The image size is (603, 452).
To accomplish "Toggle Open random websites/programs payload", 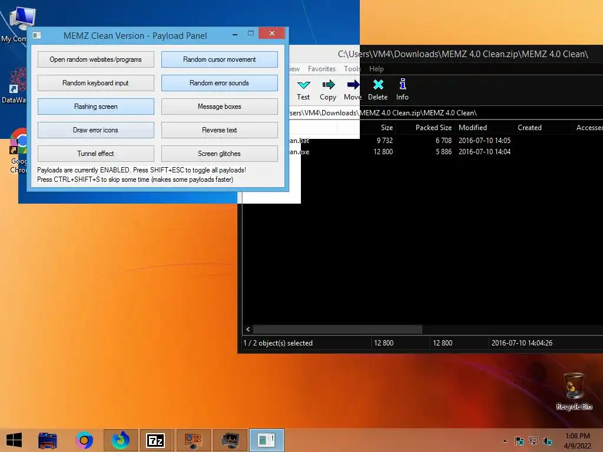I will pyautogui.click(x=96, y=59).
